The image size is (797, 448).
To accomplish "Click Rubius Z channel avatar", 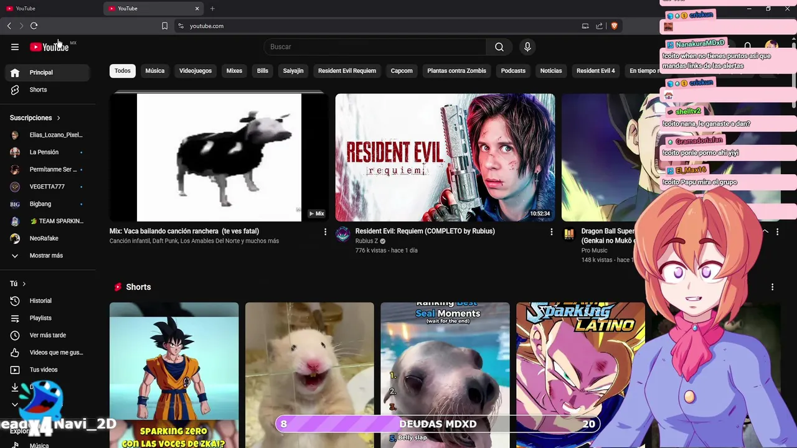I will tap(343, 234).
